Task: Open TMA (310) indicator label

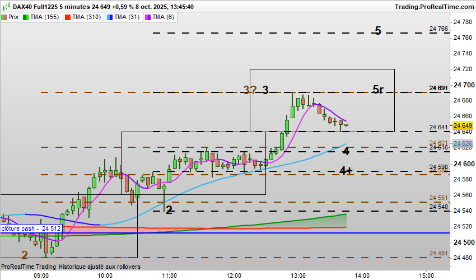Action: point(86,17)
